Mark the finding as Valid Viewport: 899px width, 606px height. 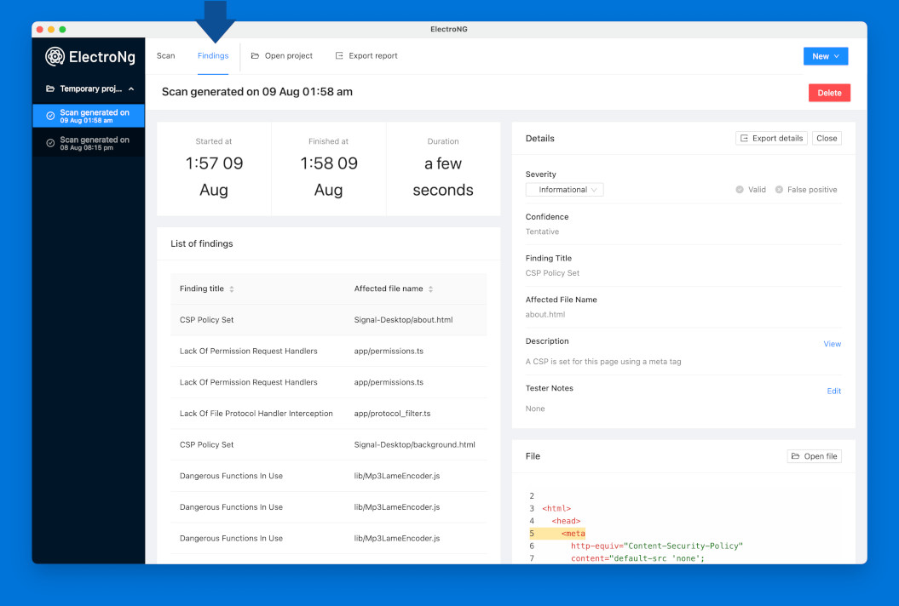point(751,190)
